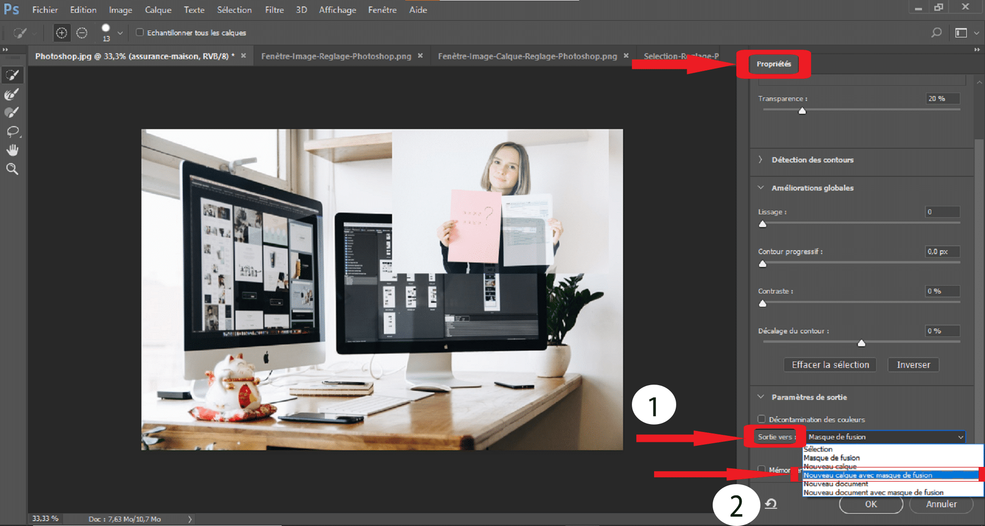This screenshot has width=985, height=526.
Task: Click the Photoshop Ps logo
Action: [x=11, y=9]
